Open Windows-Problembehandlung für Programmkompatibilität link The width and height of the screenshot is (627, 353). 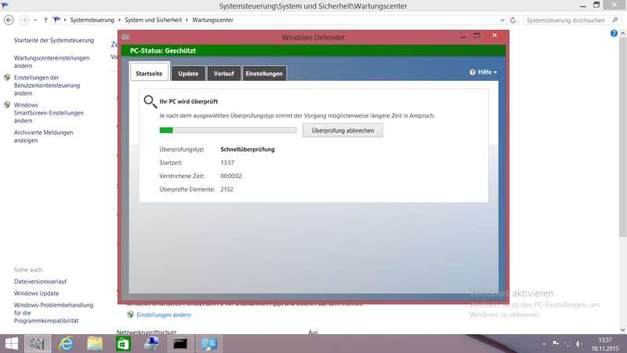tap(53, 312)
